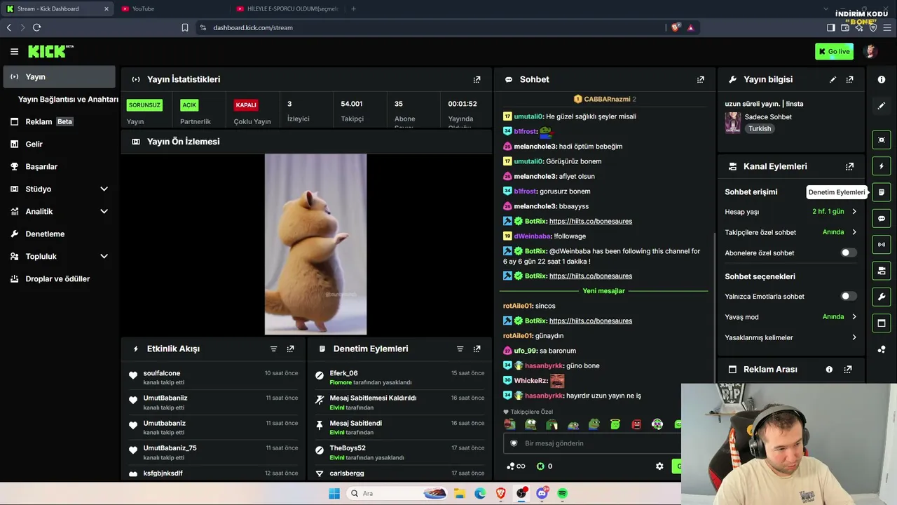The width and height of the screenshot is (897, 505).
Task: Enable Abonelere özel sohbet switch
Action: [x=848, y=252]
